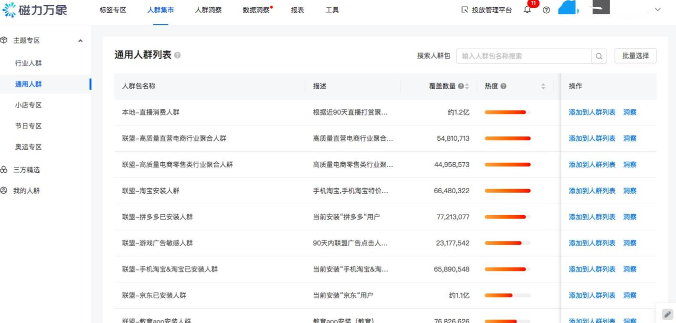Select 行业人群 in the sidebar
Viewport: 676px width, 323px height.
point(29,62)
